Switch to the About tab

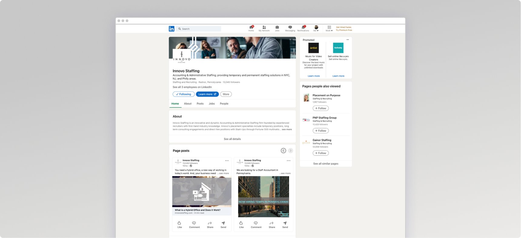188,104
